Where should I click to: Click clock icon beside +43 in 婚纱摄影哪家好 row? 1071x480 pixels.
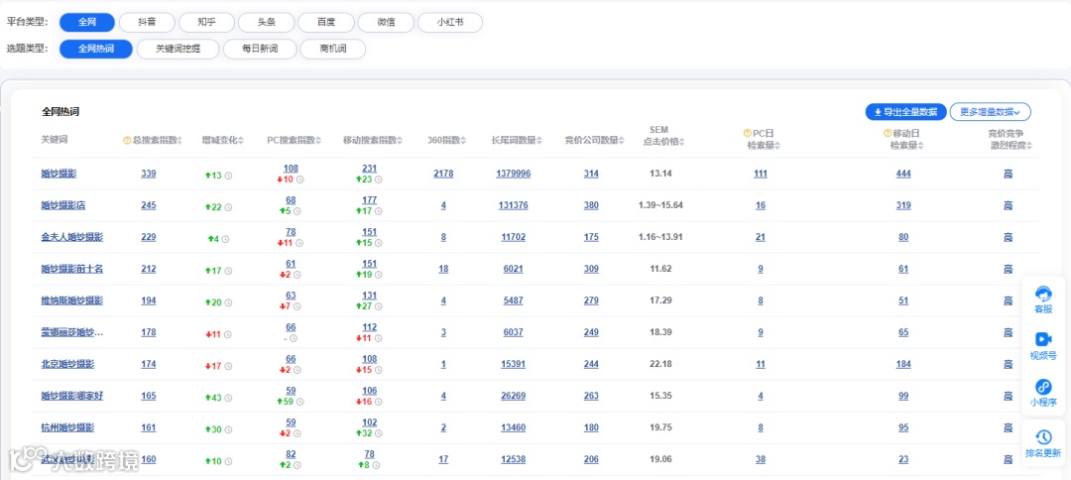coord(228,398)
